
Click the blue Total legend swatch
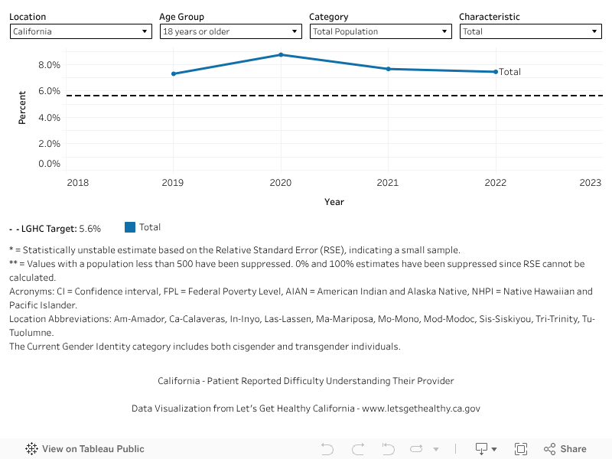[130, 227]
